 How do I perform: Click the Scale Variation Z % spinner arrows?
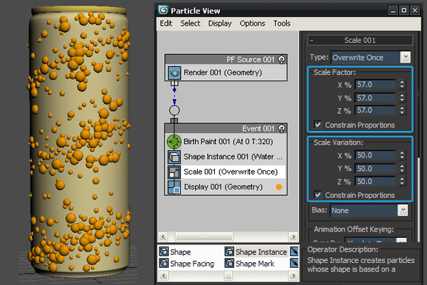point(402,181)
